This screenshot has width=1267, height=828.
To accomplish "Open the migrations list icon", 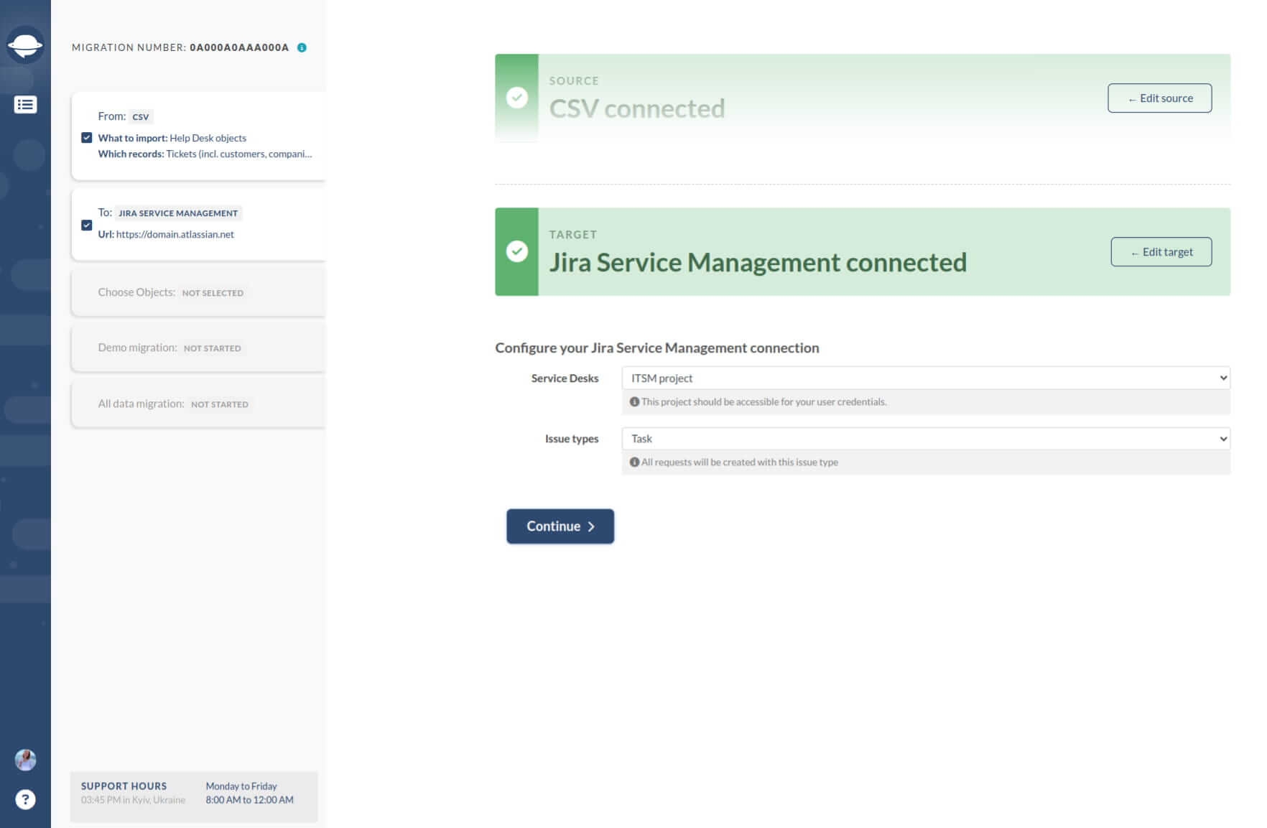I will 25,105.
